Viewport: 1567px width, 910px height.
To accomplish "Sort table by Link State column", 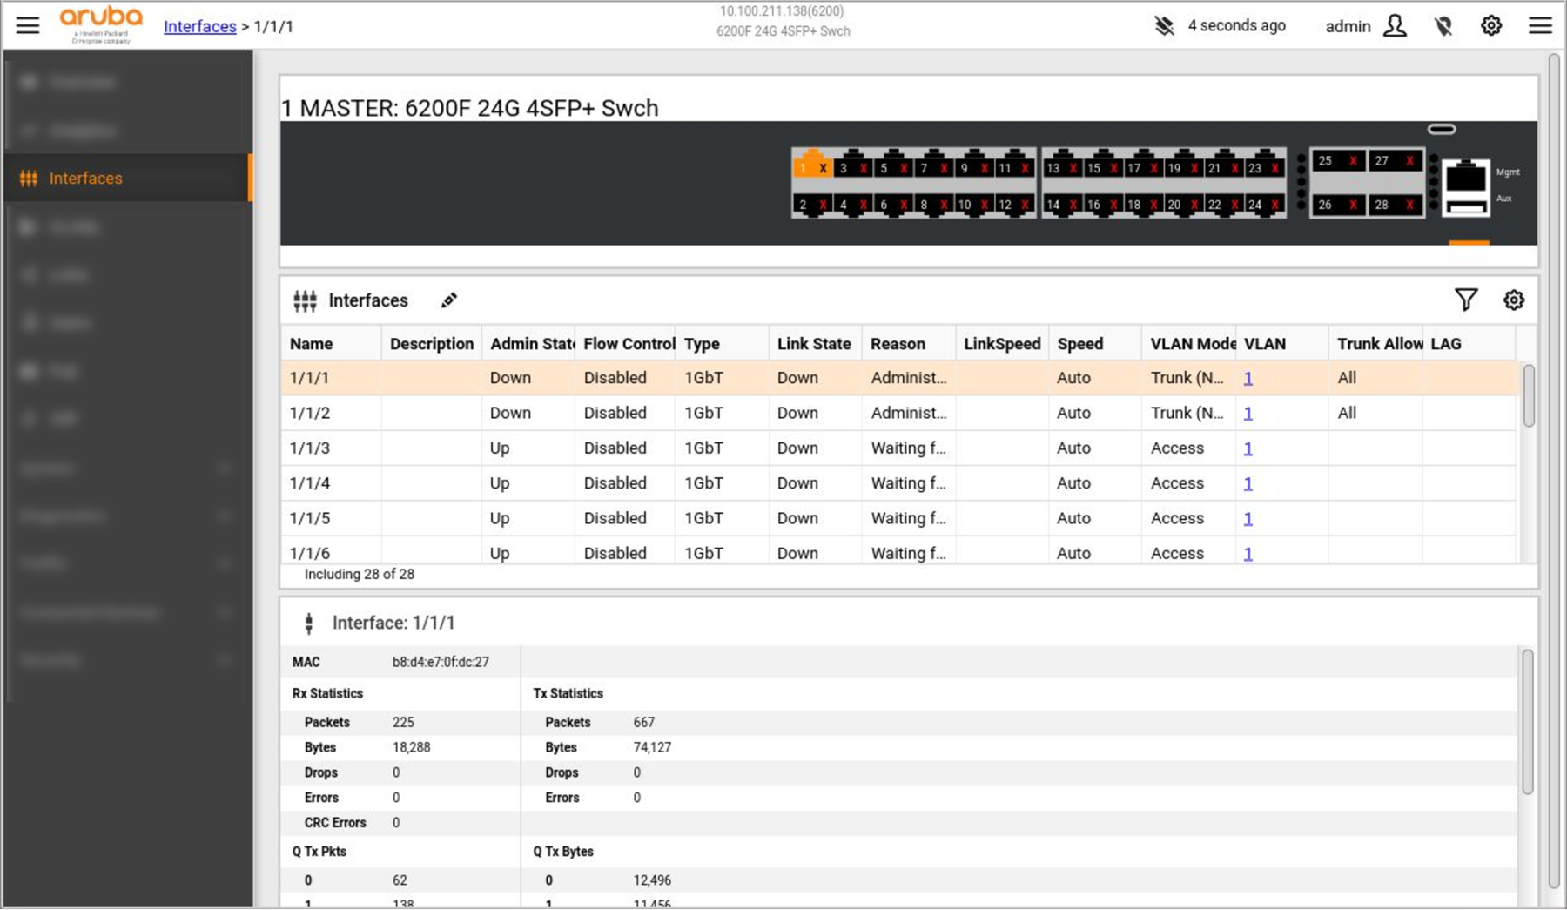I will (x=814, y=344).
